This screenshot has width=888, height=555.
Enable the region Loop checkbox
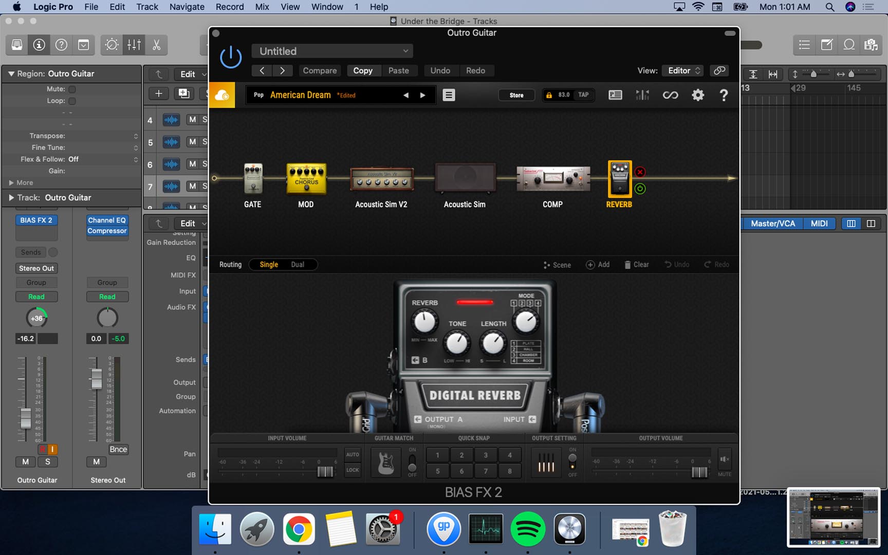point(72,101)
